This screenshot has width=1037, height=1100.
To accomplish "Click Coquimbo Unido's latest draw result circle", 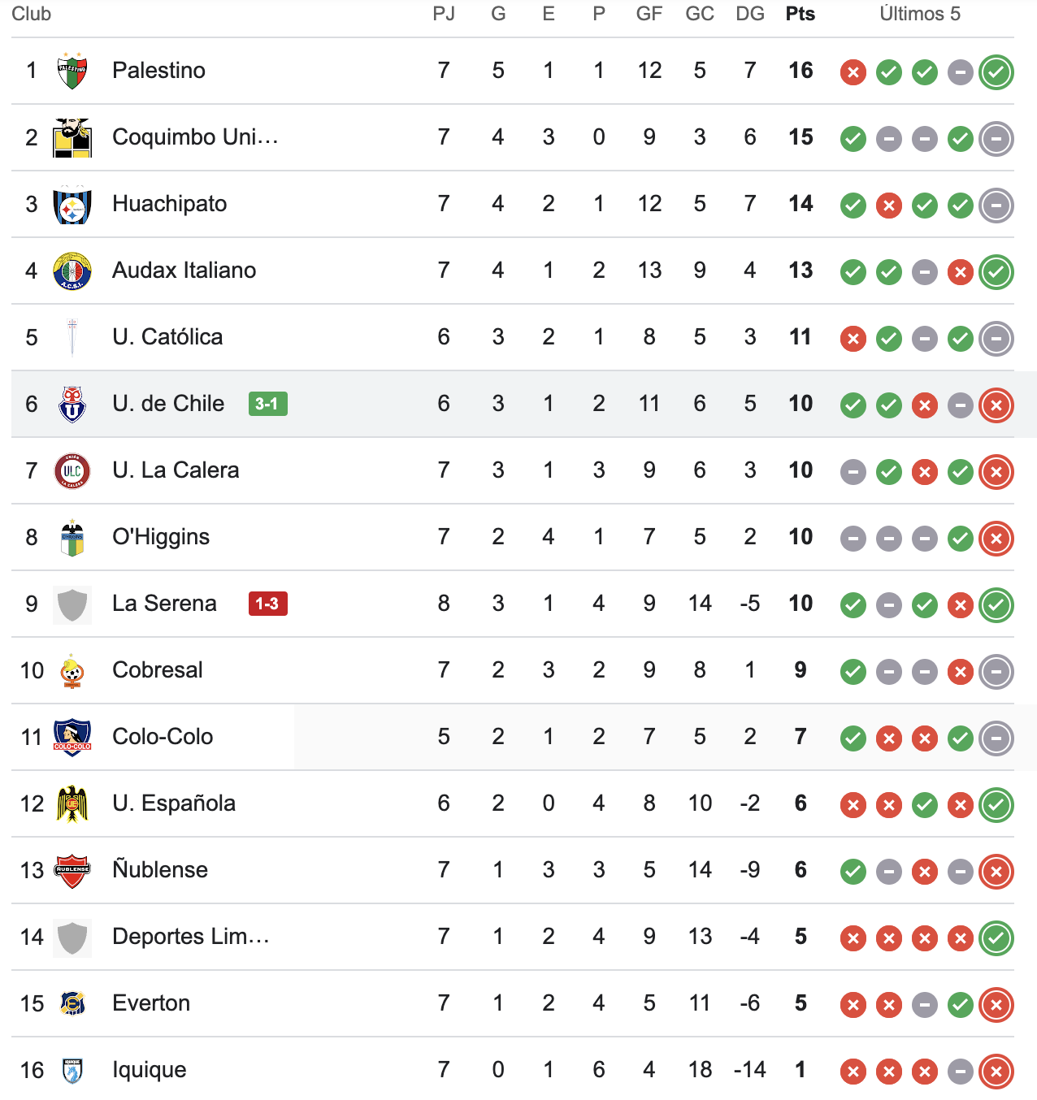I will (996, 139).
